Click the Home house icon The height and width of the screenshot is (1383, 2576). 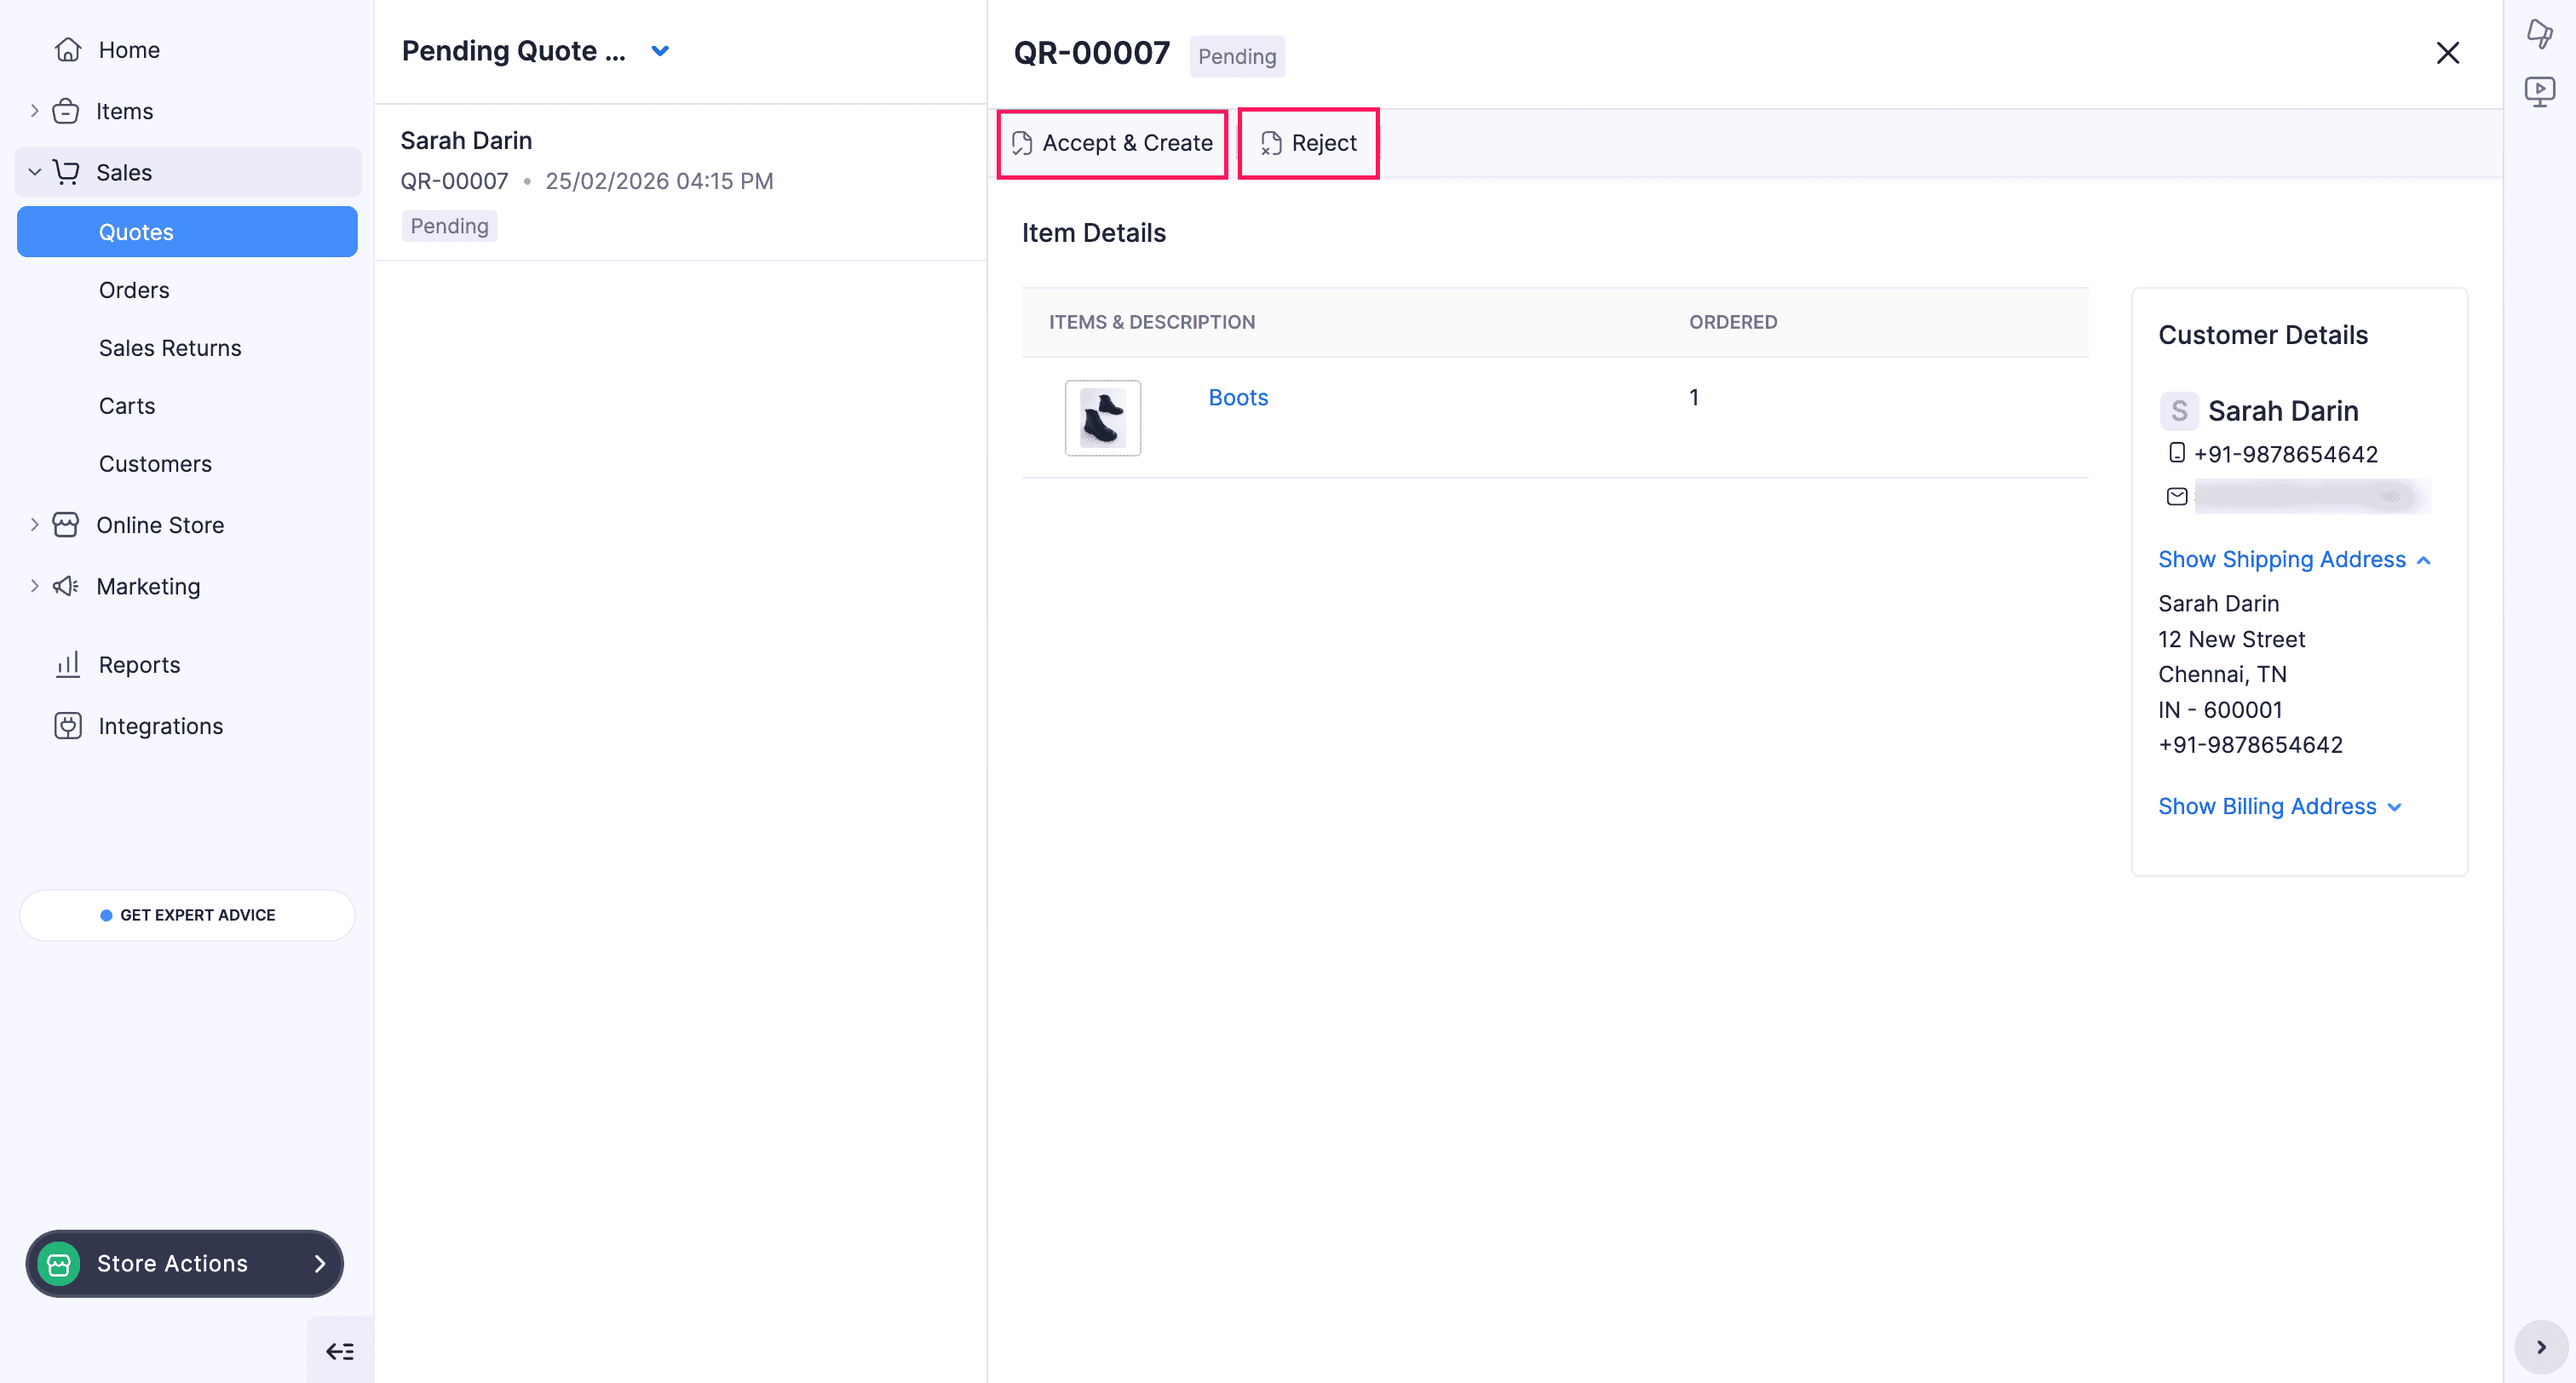[67, 50]
